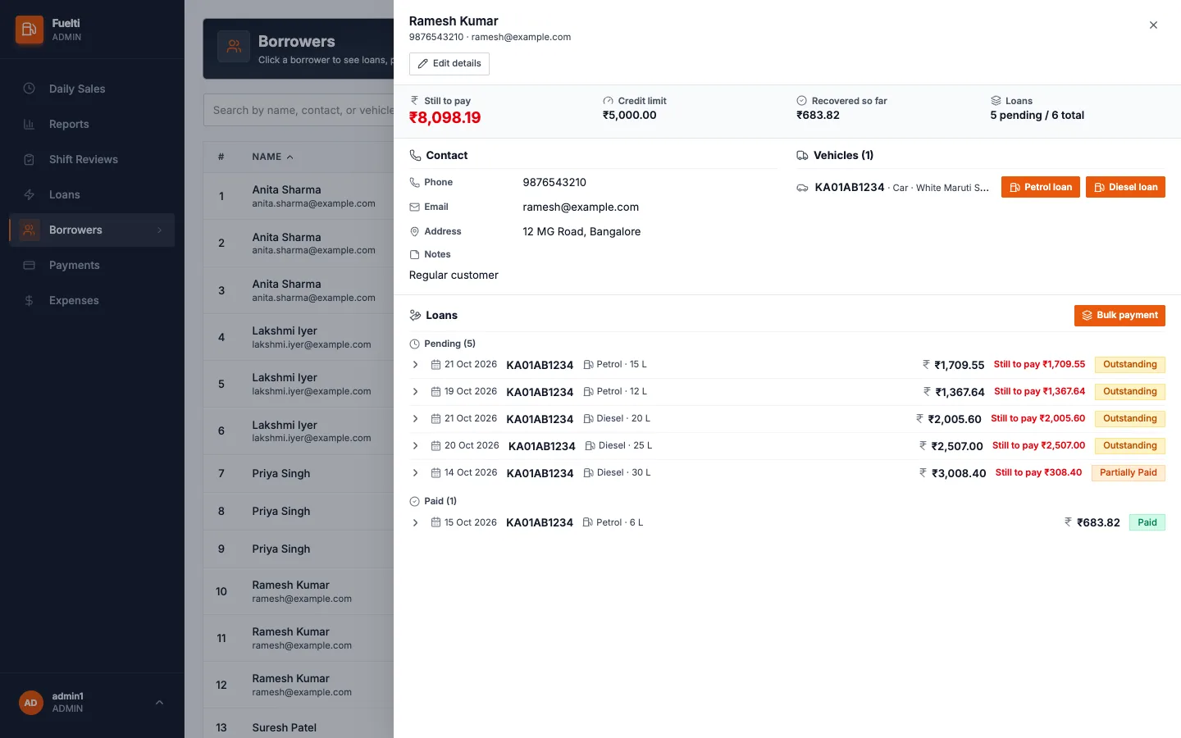This screenshot has height=738, width=1181.
Task: Click the Shift Reviews clipboard icon
Action: click(29, 159)
